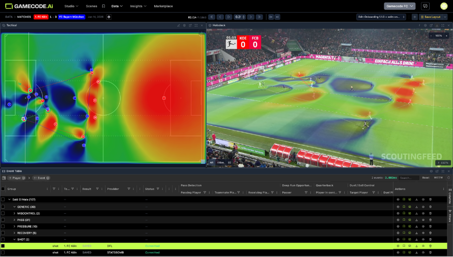453x257 pixels.
Task: Open the Insights menu
Action: (138, 6)
